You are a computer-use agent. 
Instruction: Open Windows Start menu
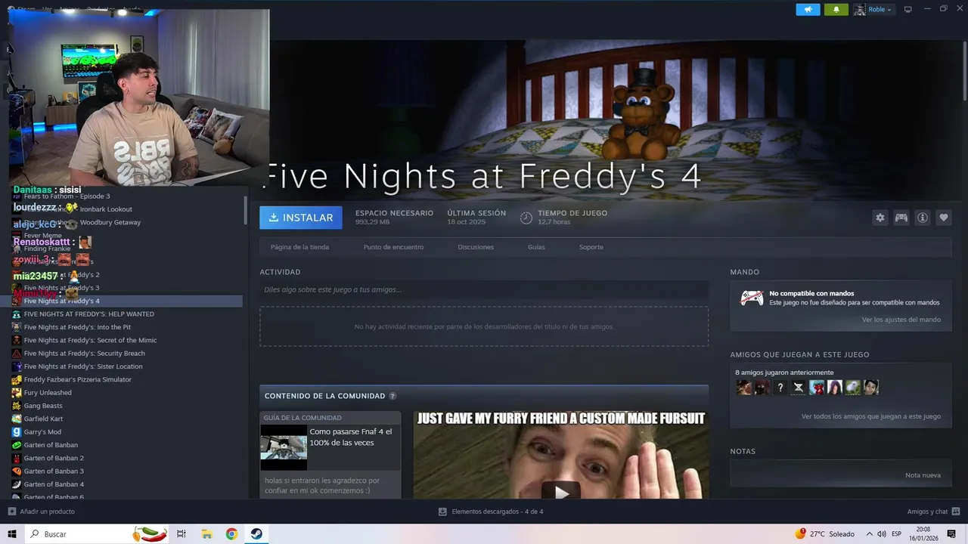click(12, 534)
